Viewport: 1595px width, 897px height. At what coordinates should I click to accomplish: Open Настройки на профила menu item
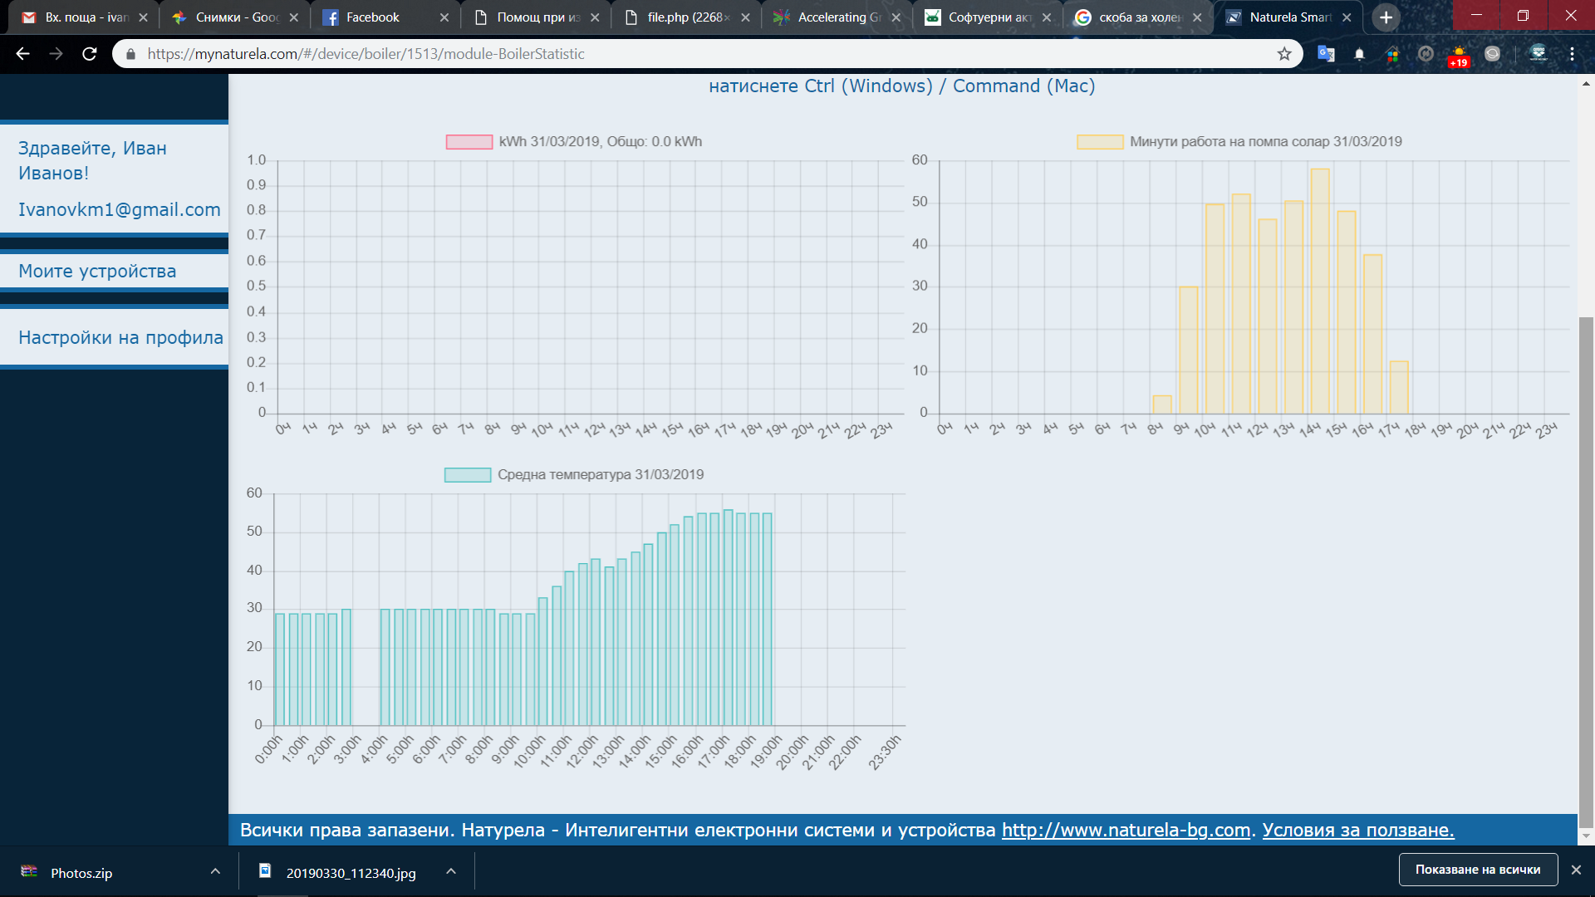(x=120, y=337)
